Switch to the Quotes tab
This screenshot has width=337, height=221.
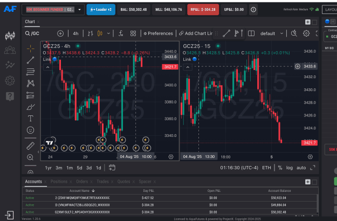123,182
